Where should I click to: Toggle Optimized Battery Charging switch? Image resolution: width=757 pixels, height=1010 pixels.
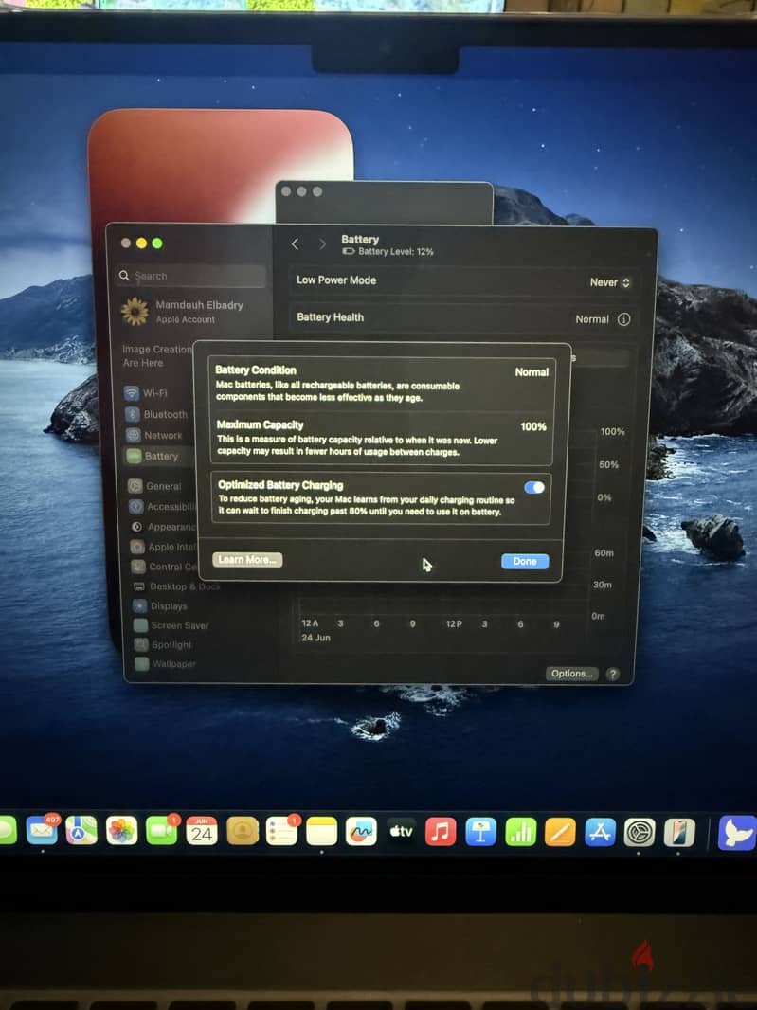[534, 488]
